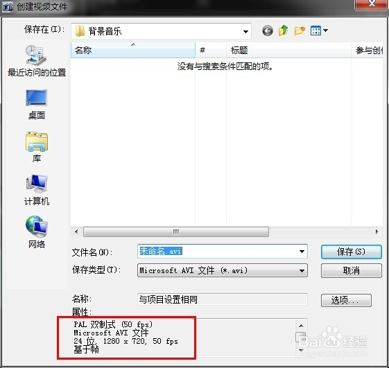Open 选项... settings button
The width and height of the screenshot is (389, 368).
point(346,300)
